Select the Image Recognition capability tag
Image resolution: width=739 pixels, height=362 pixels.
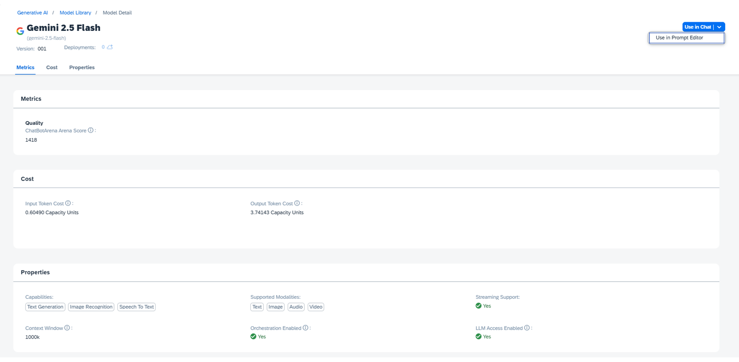click(x=91, y=307)
